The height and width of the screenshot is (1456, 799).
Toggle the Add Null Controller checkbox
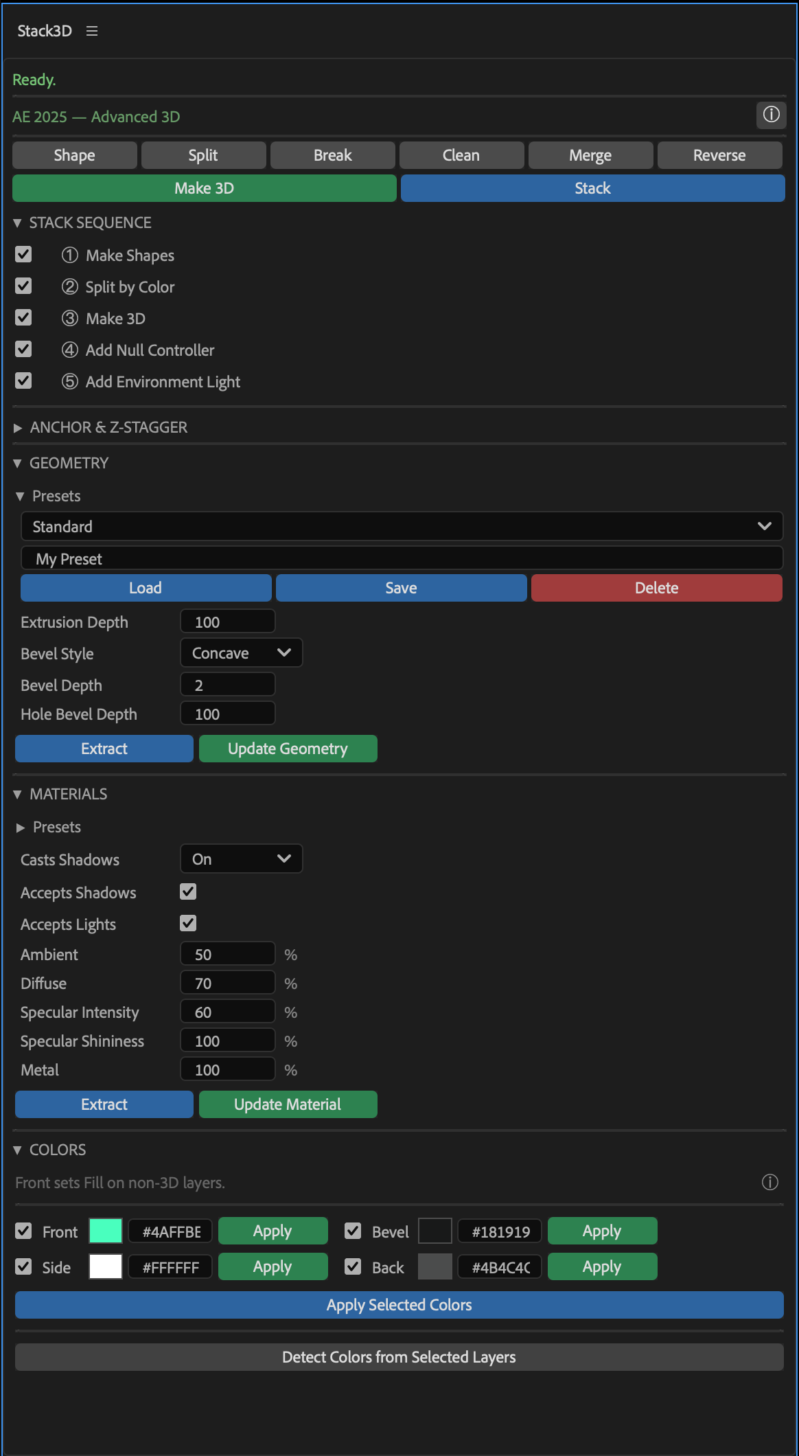(23, 350)
